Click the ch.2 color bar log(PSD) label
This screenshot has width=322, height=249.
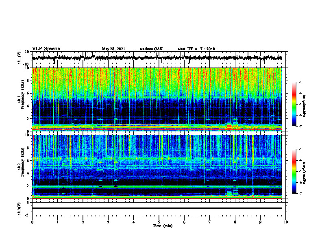[305, 173]
